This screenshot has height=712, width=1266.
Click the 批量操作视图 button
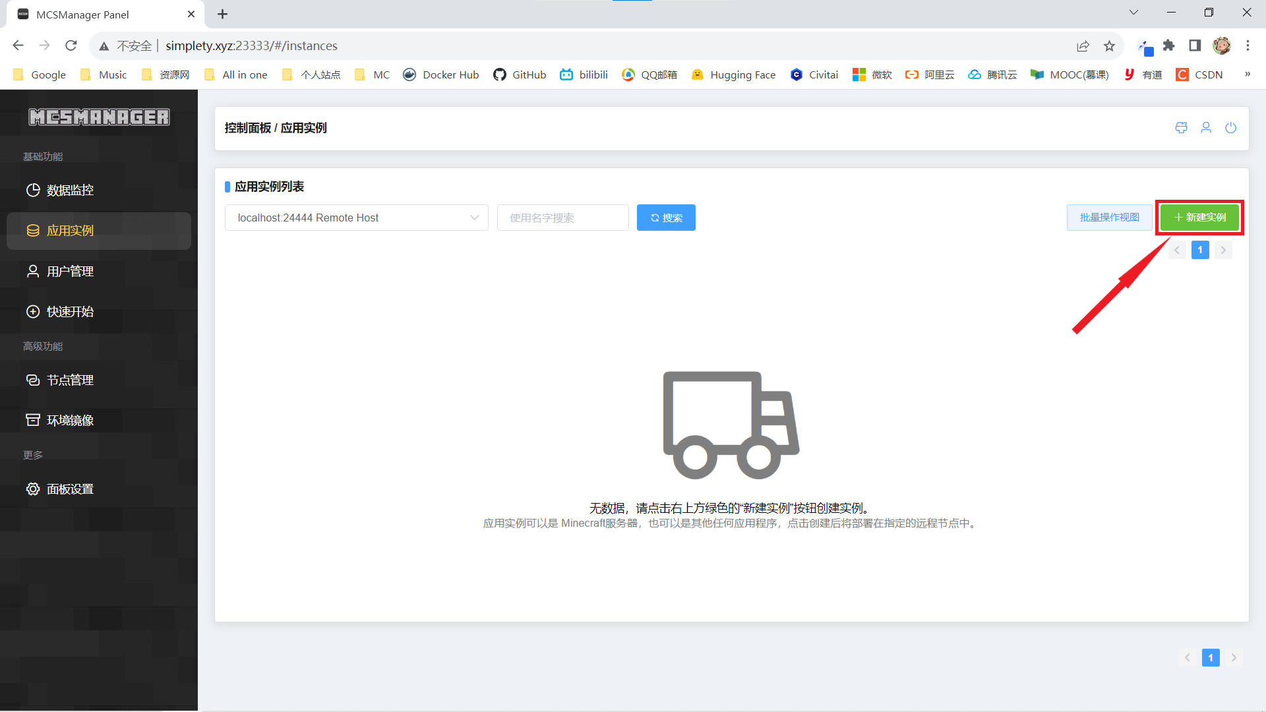(1109, 218)
